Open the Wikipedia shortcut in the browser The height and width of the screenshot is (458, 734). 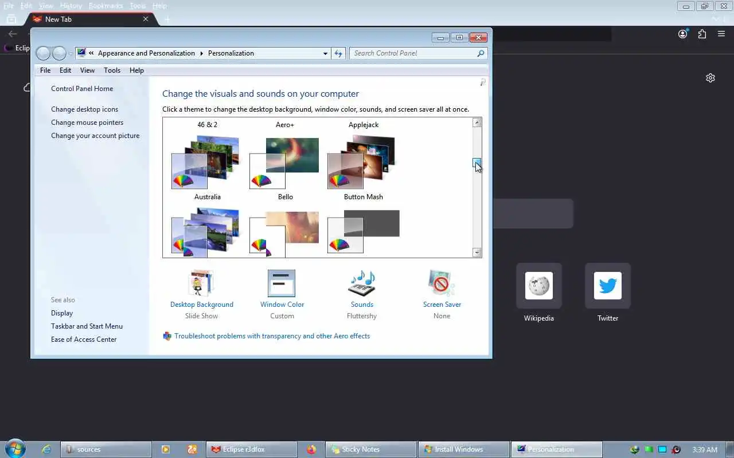pyautogui.click(x=538, y=286)
